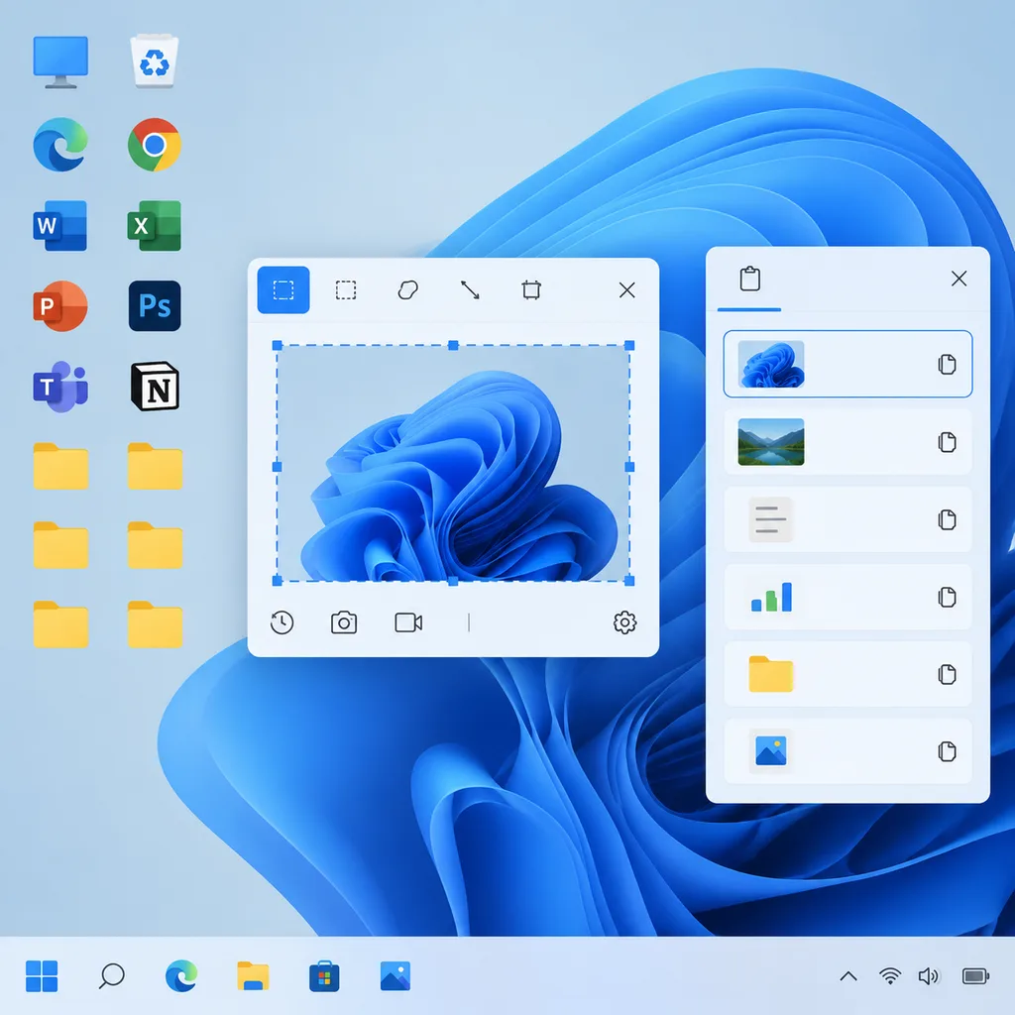Open Microsoft Word desktop shortcut

coord(59,225)
